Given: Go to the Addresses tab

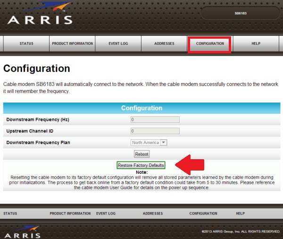Looking at the screenshot, I should tap(164, 43).
